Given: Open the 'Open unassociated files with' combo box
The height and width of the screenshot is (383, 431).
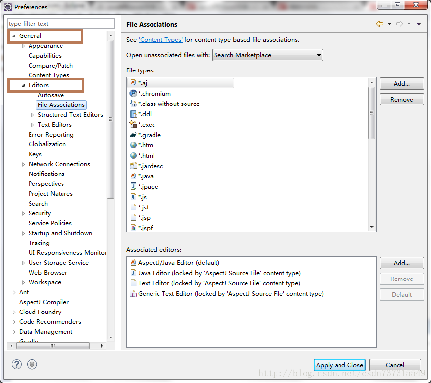Looking at the screenshot, I should [x=268, y=55].
